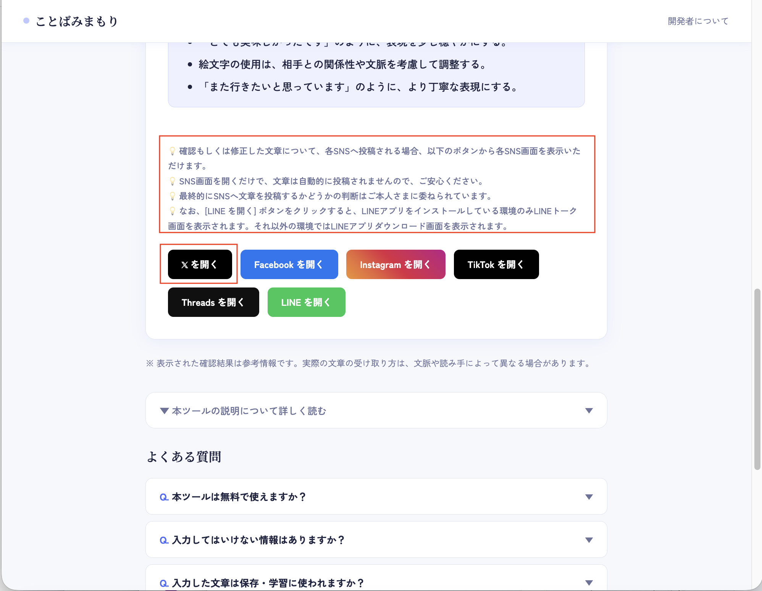Open the 開発者について page link
Screen dimensions: 762x591
point(697,21)
